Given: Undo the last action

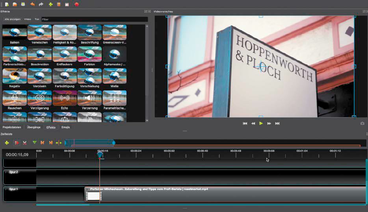Looking at the screenshot, I should 32,4.
